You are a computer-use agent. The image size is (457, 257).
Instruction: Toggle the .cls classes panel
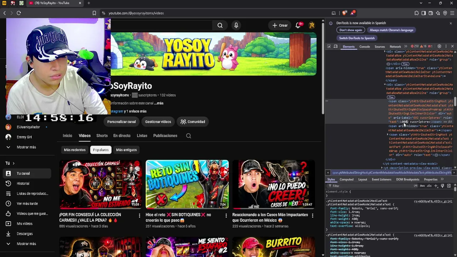pyautogui.click(x=429, y=186)
